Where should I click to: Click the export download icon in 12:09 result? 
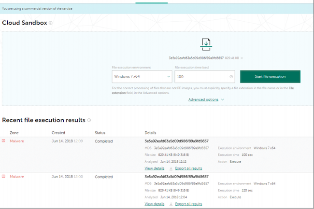click(x=171, y=168)
